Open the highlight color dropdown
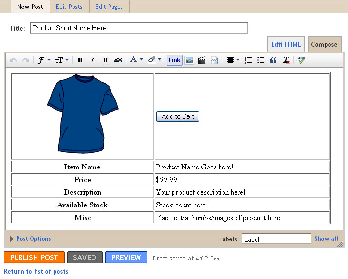The image size is (348, 279). tap(154, 60)
